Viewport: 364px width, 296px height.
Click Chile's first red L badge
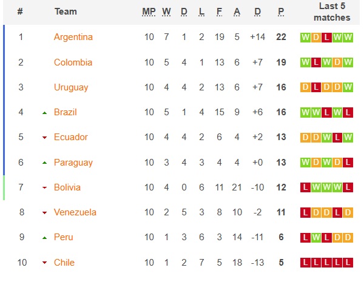coord(306,263)
